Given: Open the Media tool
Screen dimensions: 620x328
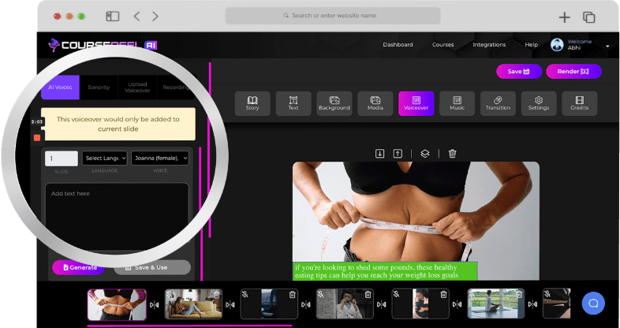Looking at the screenshot, I should pyautogui.click(x=375, y=103).
